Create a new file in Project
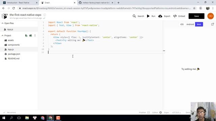Screen dimensions: 216x121 [26, 36]
